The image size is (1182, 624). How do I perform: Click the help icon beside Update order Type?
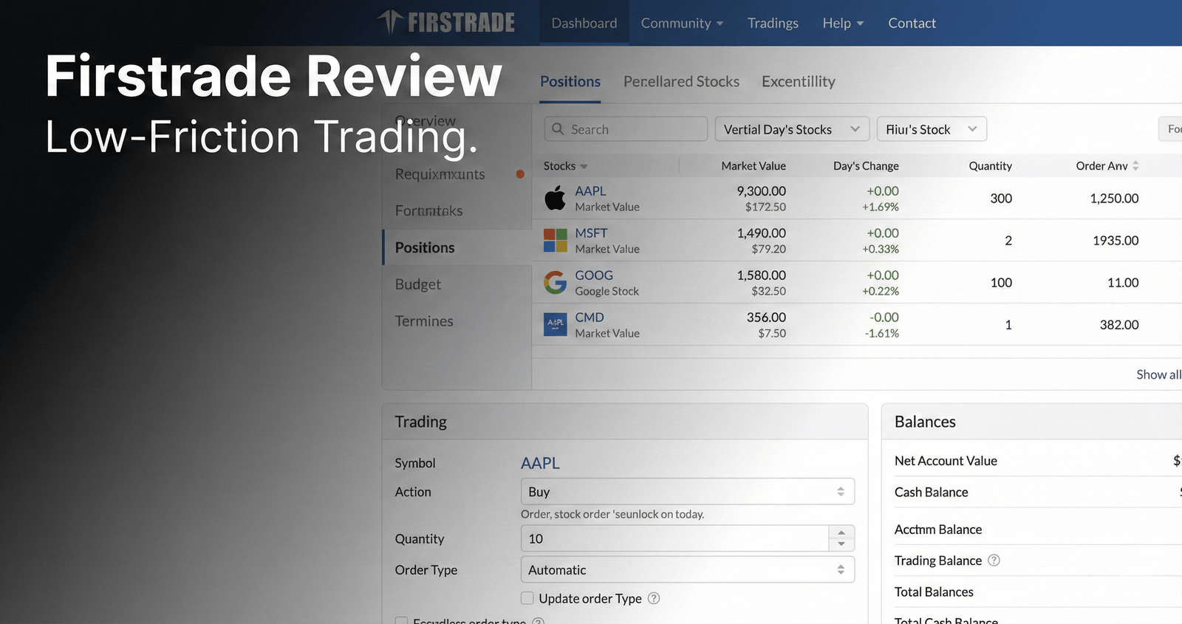pyautogui.click(x=654, y=598)
